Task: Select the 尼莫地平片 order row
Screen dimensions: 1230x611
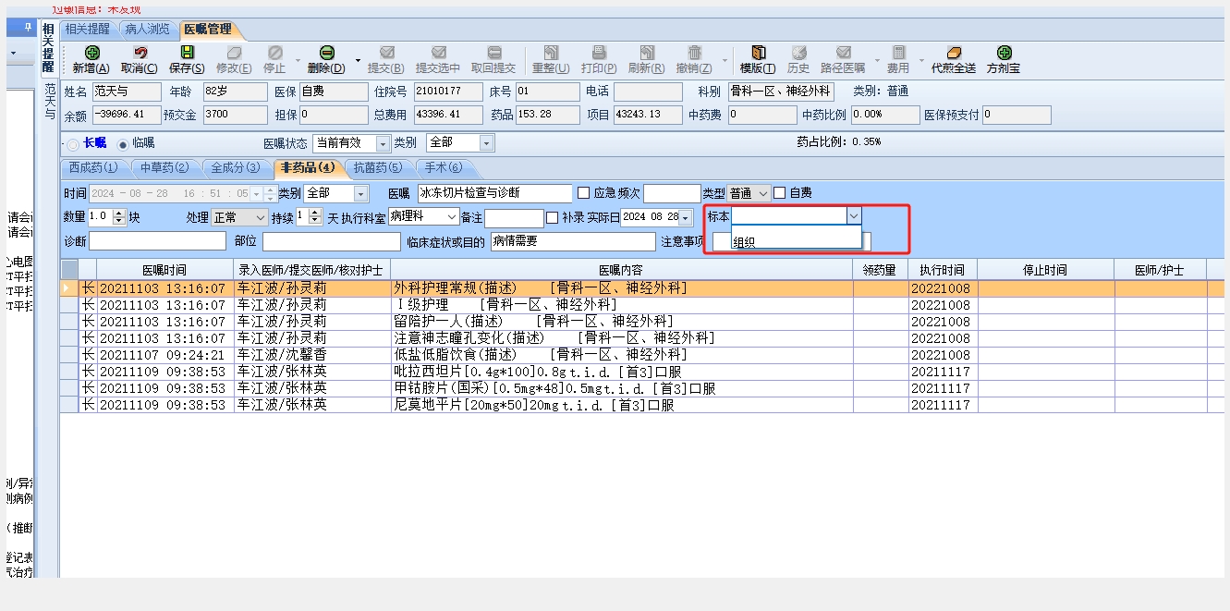Action: 643,405
